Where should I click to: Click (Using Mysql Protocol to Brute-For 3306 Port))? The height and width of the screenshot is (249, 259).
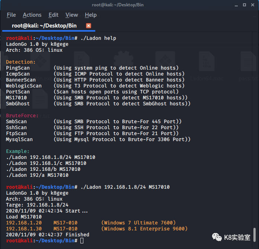tap(122, 139)
